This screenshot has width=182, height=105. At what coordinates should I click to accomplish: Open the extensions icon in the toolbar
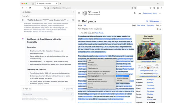158,8
